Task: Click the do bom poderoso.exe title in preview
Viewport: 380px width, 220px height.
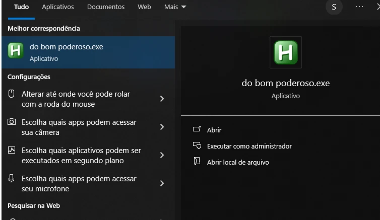Action: pyautogui.click(x=285, y=83)
